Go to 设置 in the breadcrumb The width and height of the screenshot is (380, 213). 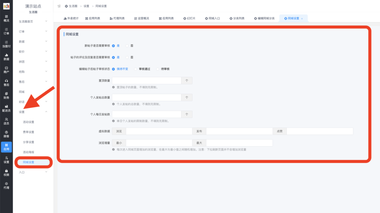pos(86,6)
